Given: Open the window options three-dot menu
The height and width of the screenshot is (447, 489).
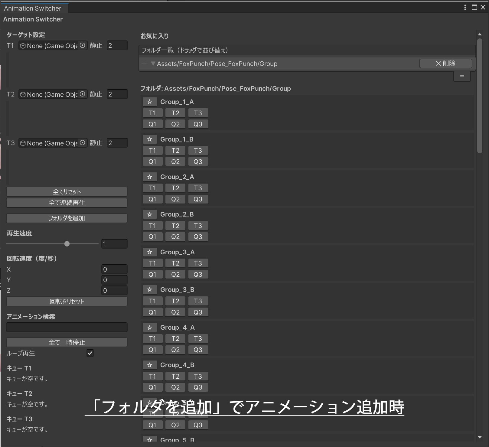Looking at the screenshot, I should click(x=465, y=7).
